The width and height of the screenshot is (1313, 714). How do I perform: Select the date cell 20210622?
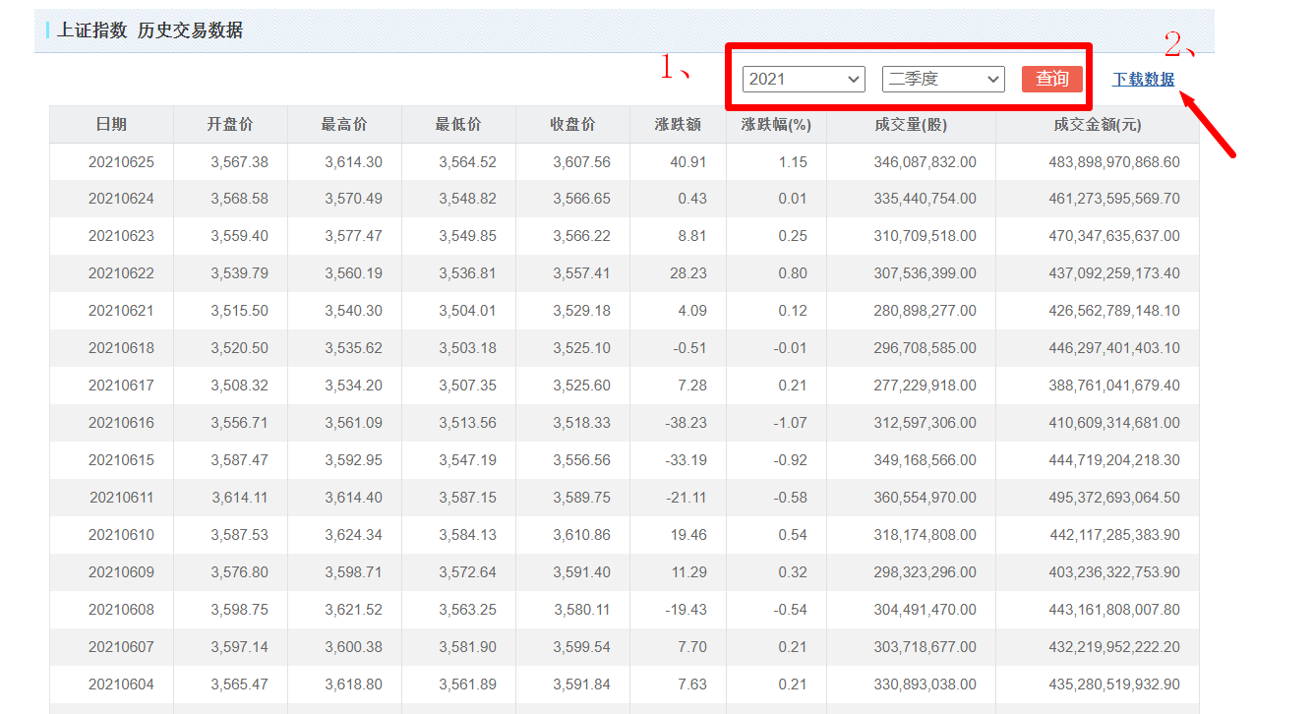121,274
